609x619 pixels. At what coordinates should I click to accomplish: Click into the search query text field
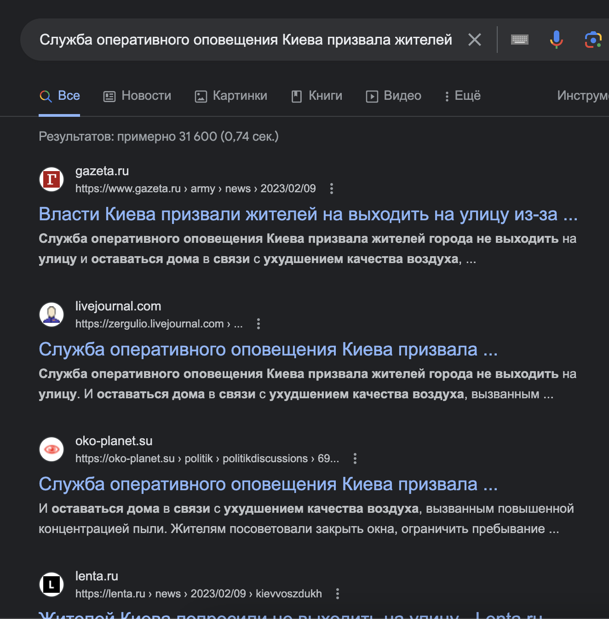pos(246,40)
